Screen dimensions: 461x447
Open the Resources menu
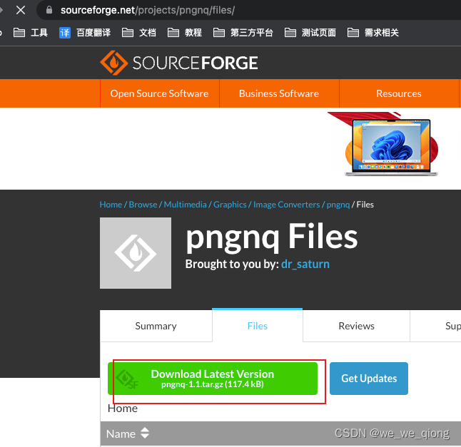(399, 93)
